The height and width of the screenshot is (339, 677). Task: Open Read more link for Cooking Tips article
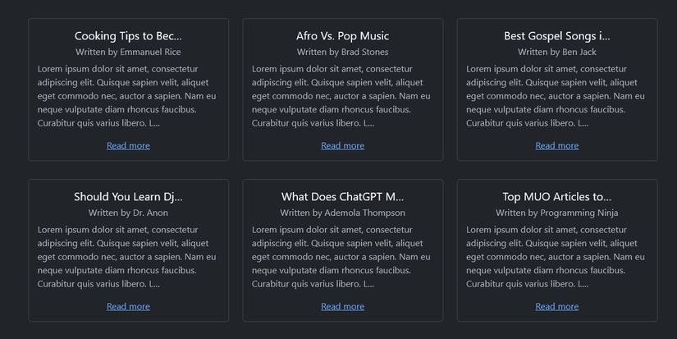[x=128, y=145]
